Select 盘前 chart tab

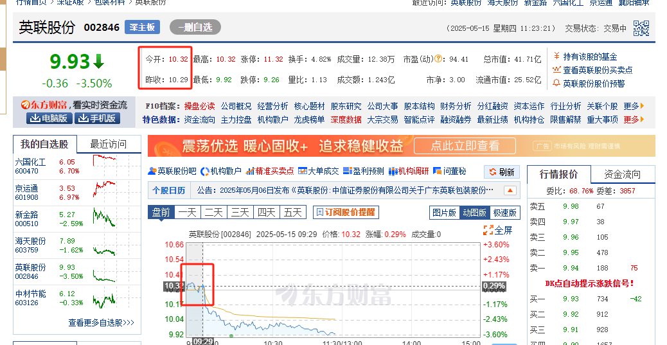pyautogui.click(x=161, y=212)
